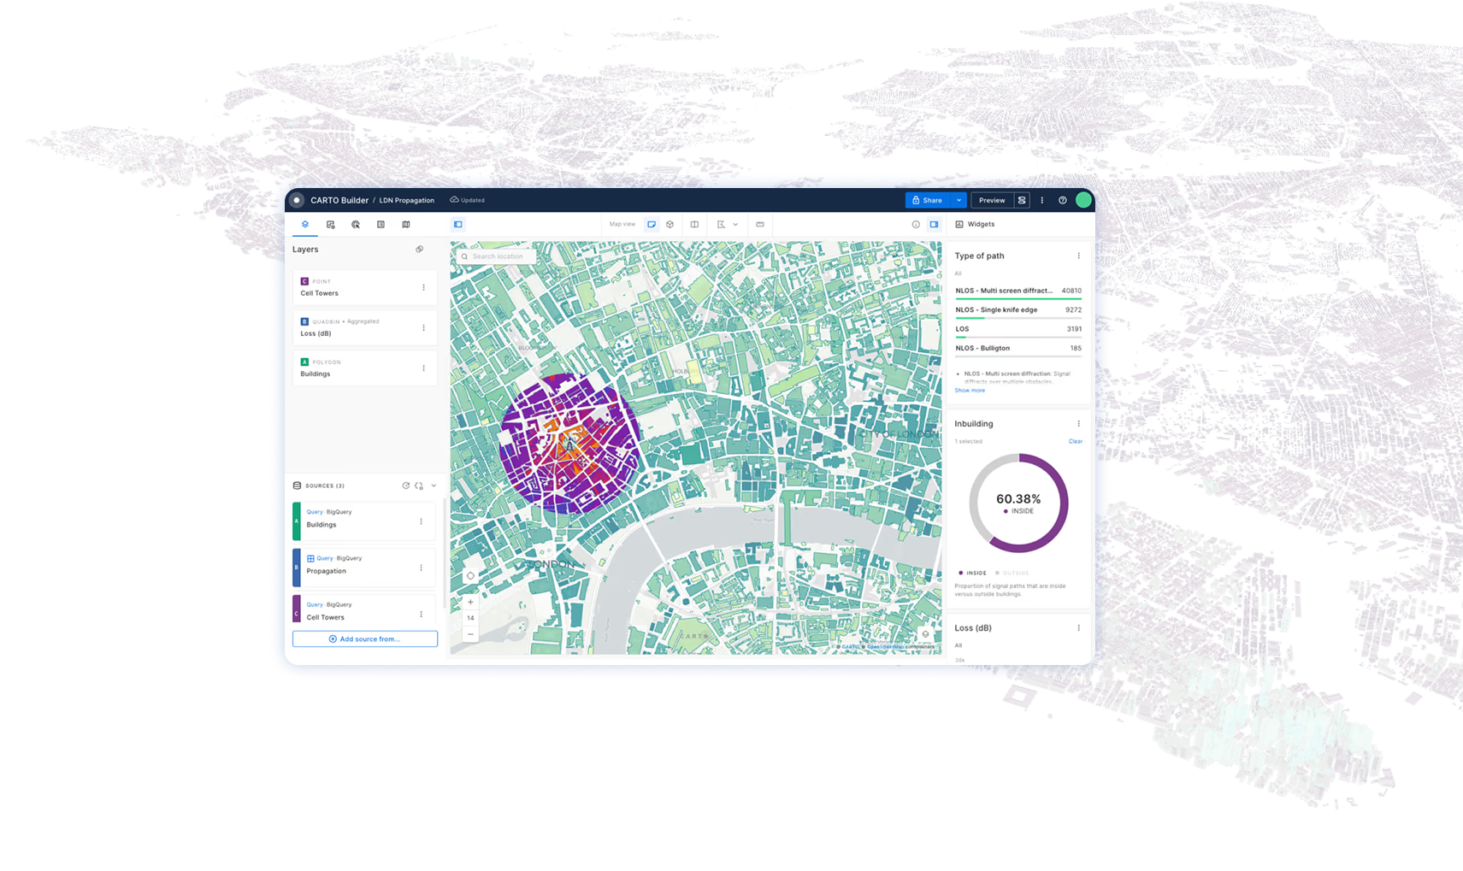Select the feature selection tool icon
Image resolution: width=1463 pixels, height=871 pixels.
tap(721, 225)
